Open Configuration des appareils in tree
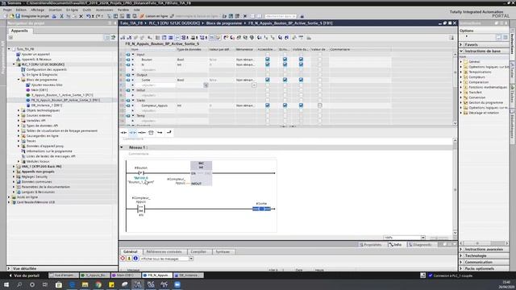The height and width of the screenshot is (290, 516). (47, 69)
